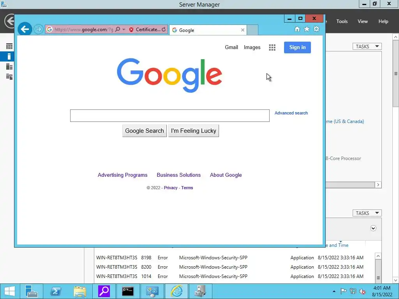Viewport: 399px width, 299px height.
Task: Select event row with ID 8200
Action: pos(234,267)
